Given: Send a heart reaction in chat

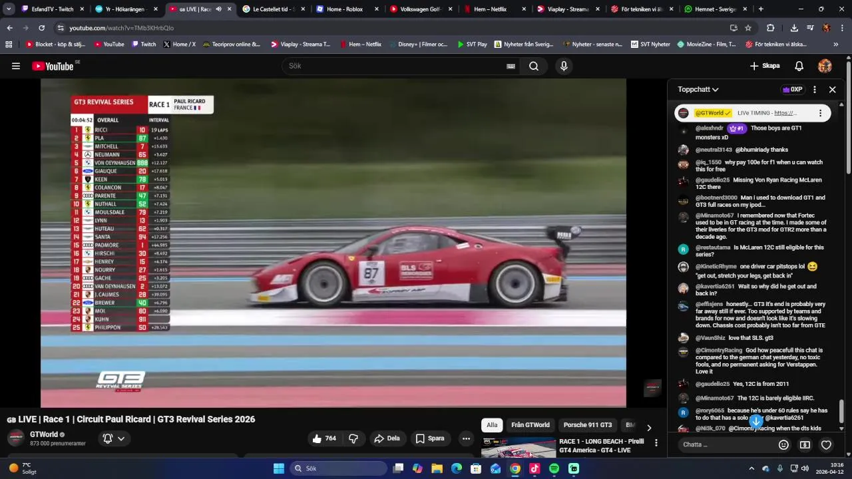Looking at the screenshot, I should 826,445.
